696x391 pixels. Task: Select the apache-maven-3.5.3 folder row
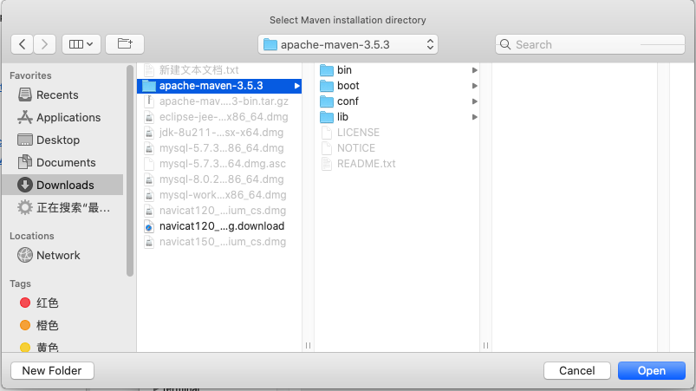(x=219, y=86)
